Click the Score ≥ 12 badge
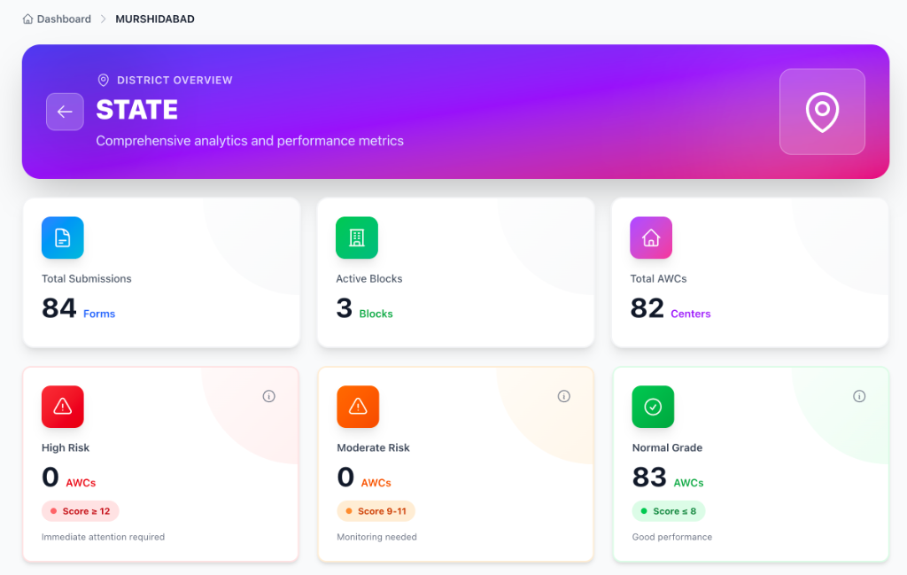 [x=80, y=511]
